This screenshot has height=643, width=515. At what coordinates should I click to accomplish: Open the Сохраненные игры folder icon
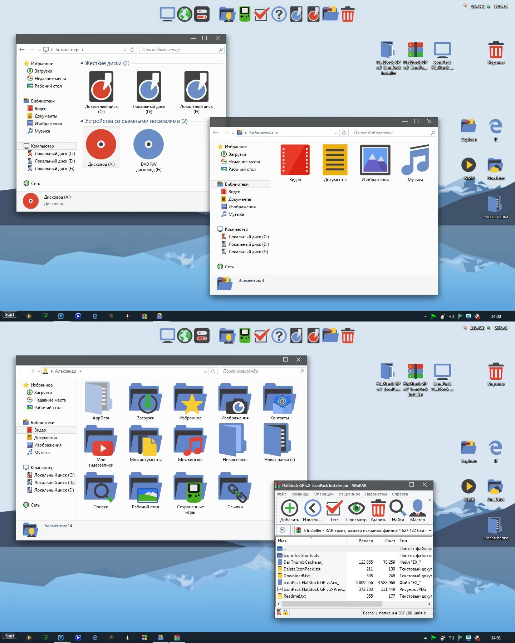190,488
